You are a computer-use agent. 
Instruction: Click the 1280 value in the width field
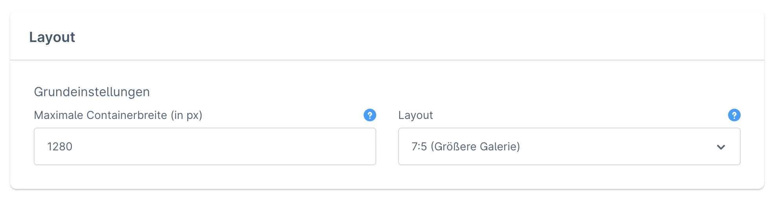click(x=60, y=146)
